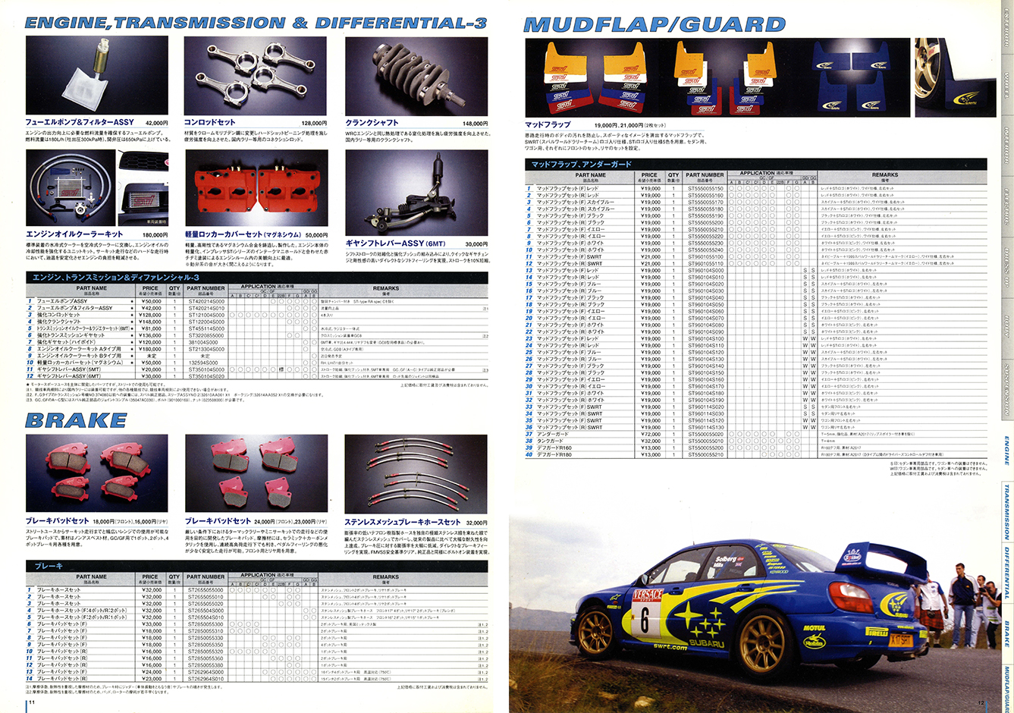Click the デフガードR180 row name
The width and height of the screenshot is (1014, 713).
tap(554, 454)
